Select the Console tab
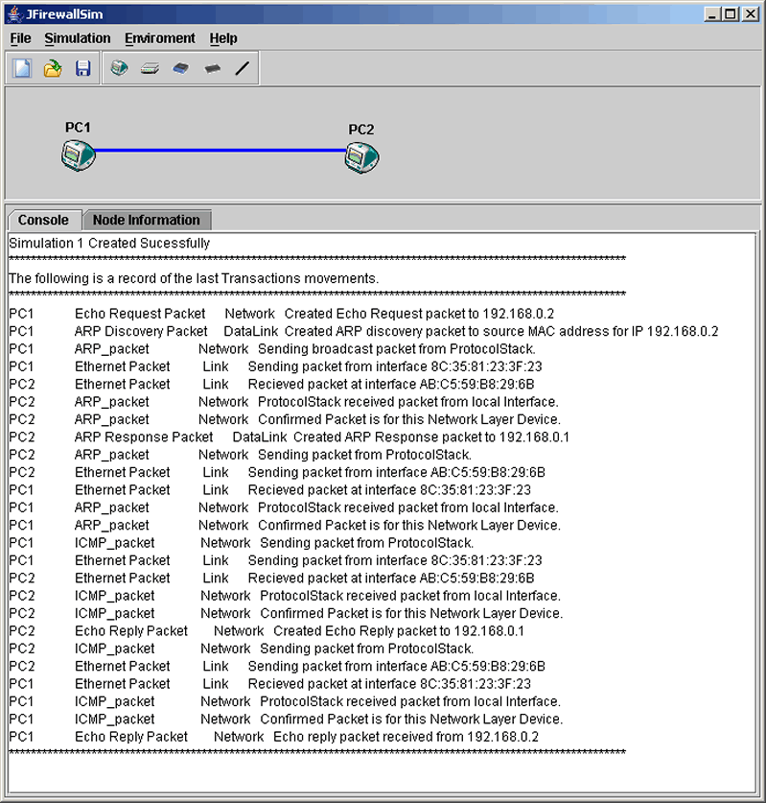 pos(43,220)
